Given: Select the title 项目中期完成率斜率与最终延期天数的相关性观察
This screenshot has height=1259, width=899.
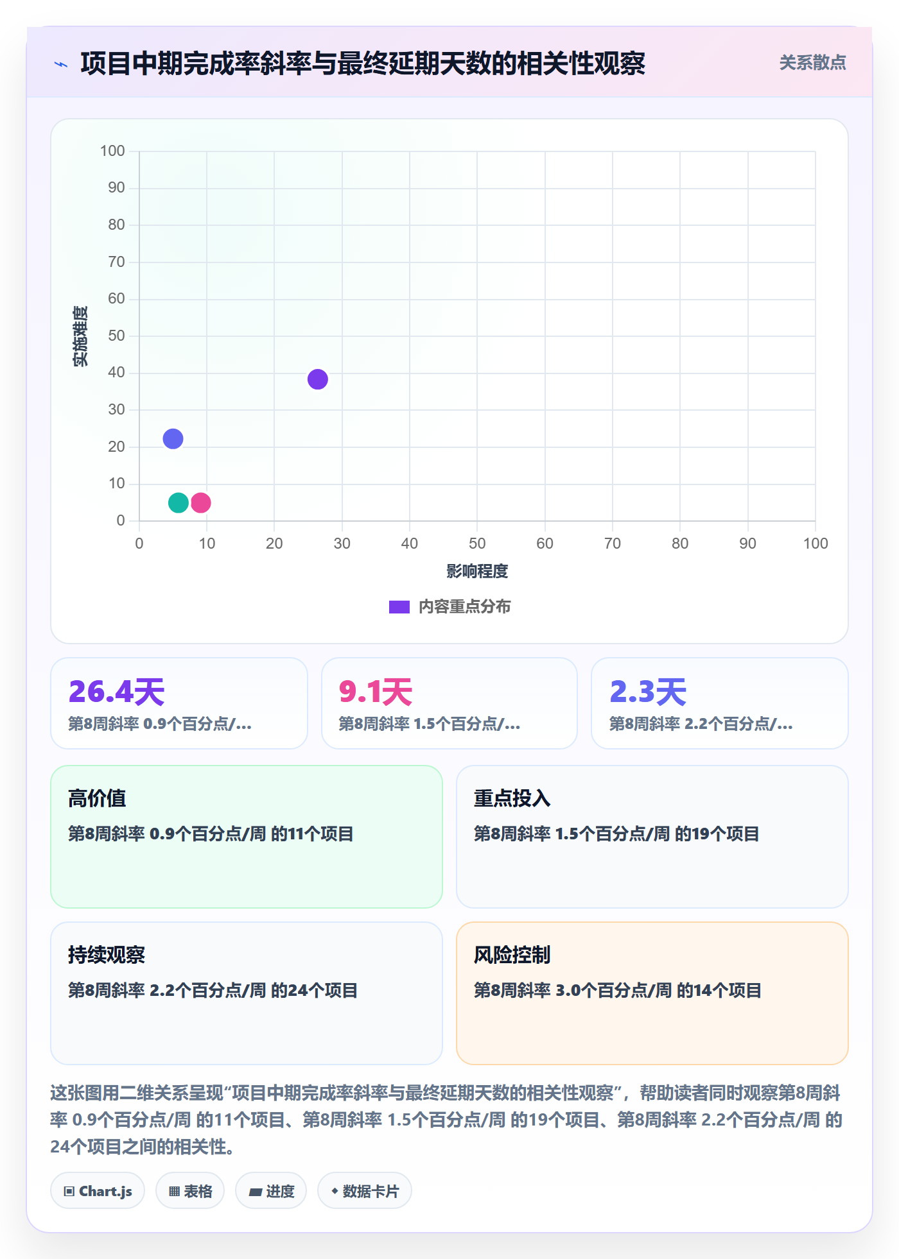Looking at the screenshot, I should click(363, 64).
